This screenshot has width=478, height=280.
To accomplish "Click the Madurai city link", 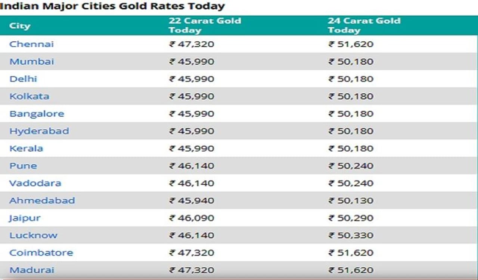I will click(32, 270).
